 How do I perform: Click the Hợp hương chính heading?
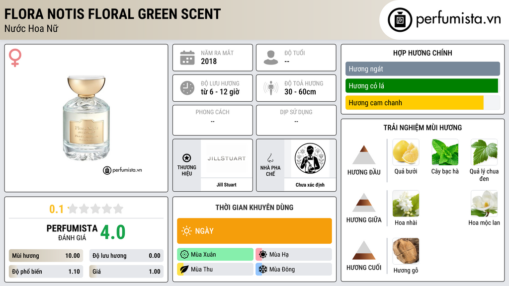pyautogui.click(x=423, y=53)
